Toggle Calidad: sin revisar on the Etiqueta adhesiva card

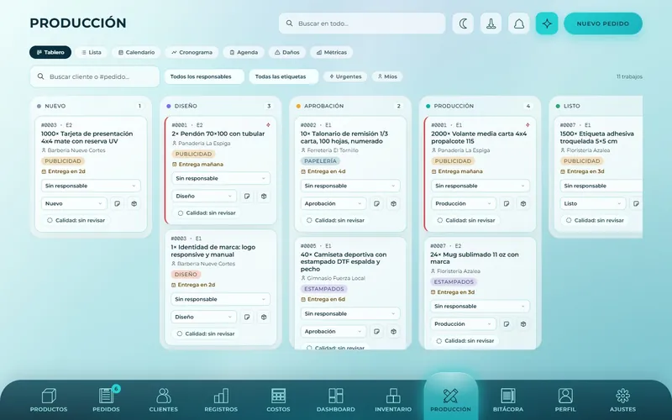tap(595, 220)
